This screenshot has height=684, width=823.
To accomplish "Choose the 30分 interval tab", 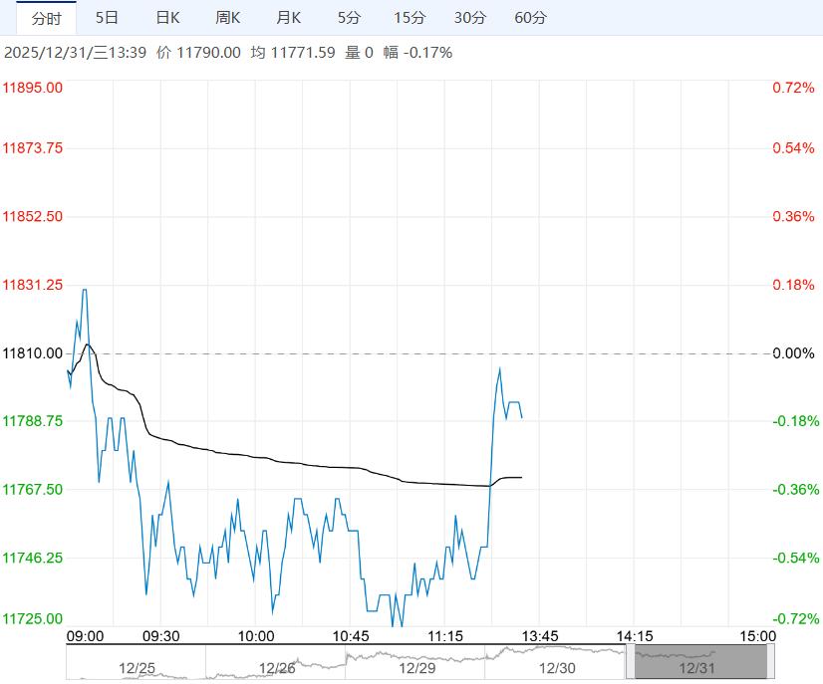I will pos(470,18).
